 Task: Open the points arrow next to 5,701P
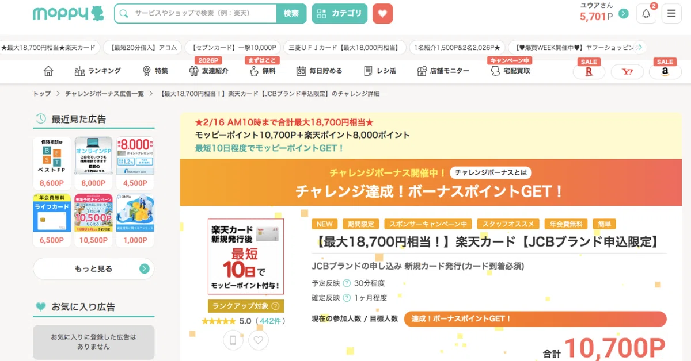point(623,14)
